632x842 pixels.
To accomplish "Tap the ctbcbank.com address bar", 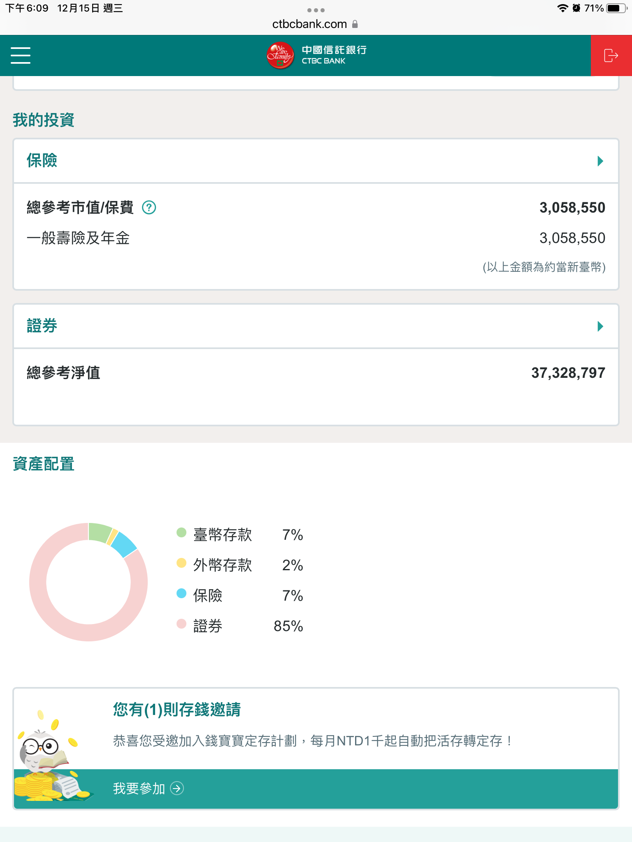I will (309, 24).
